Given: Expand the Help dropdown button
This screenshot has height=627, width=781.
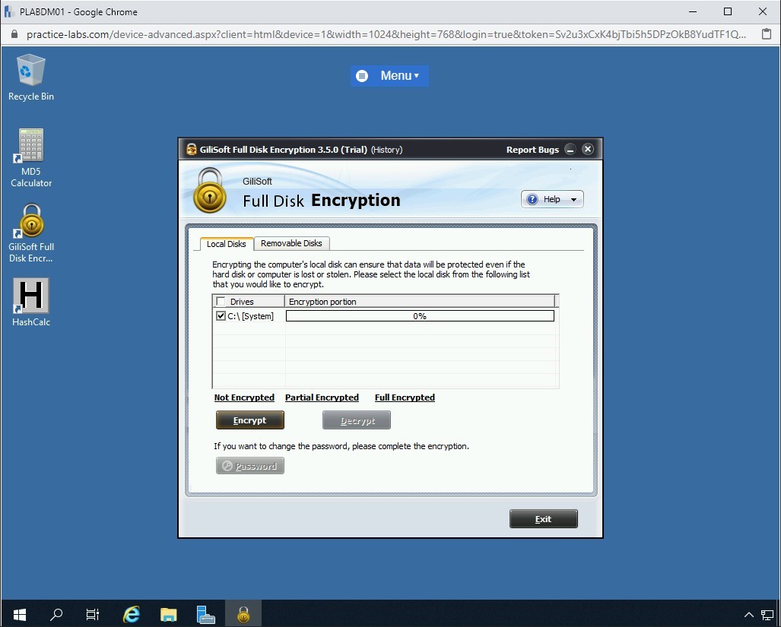Looking at the screenshot, I should point(552,199).
